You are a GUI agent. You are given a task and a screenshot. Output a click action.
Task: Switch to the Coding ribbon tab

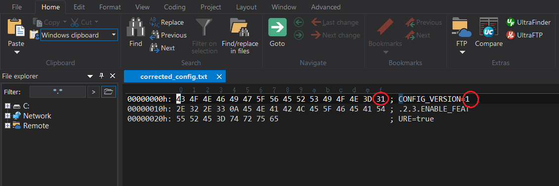click(x=175, y=7)
